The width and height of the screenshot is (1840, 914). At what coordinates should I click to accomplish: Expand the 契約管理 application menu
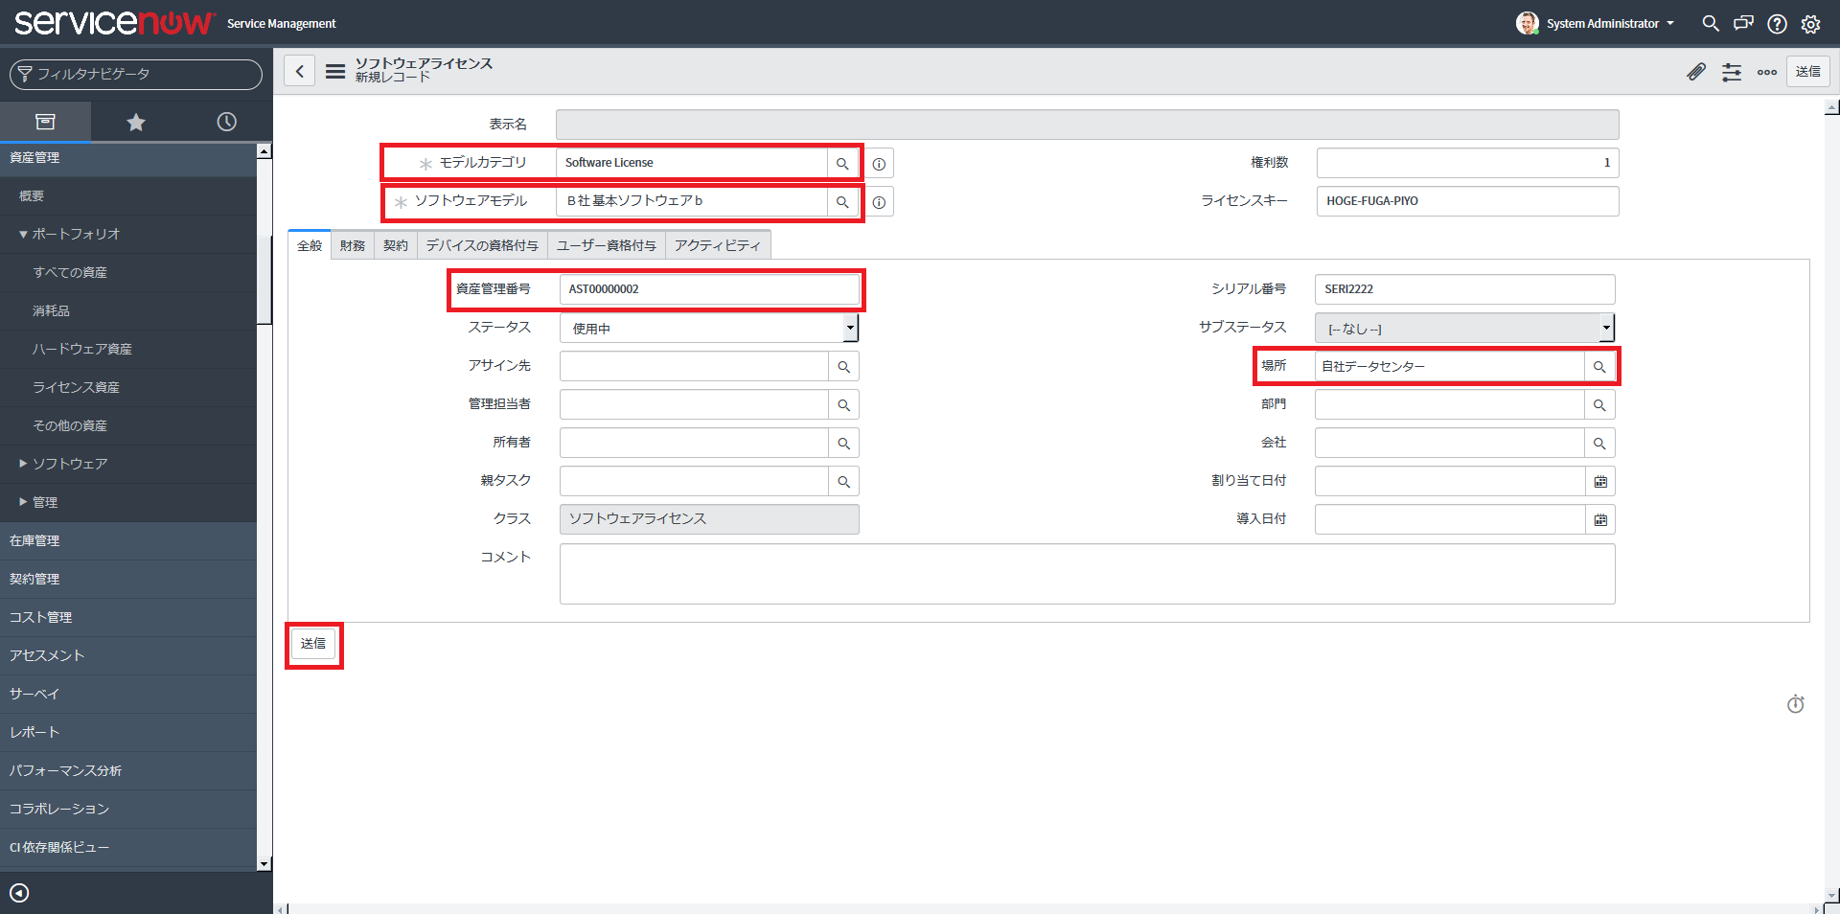tap(128, 579)
